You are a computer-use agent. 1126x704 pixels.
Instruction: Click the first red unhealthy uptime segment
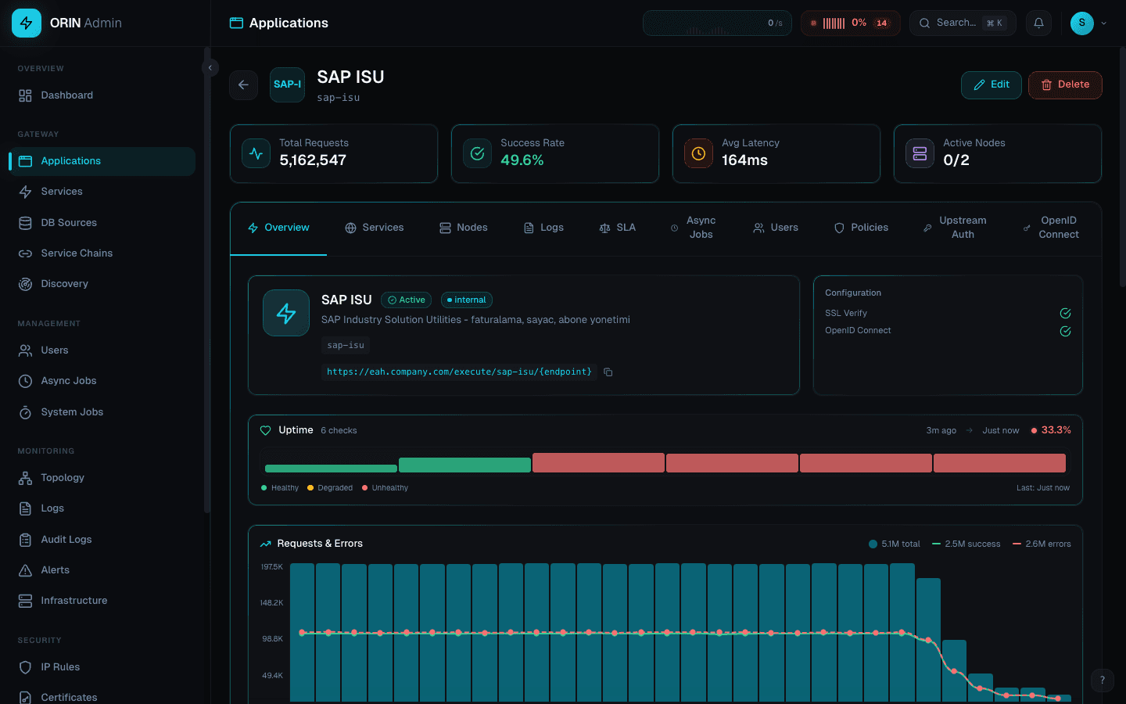pyautogui.click(x=598, y=463)
